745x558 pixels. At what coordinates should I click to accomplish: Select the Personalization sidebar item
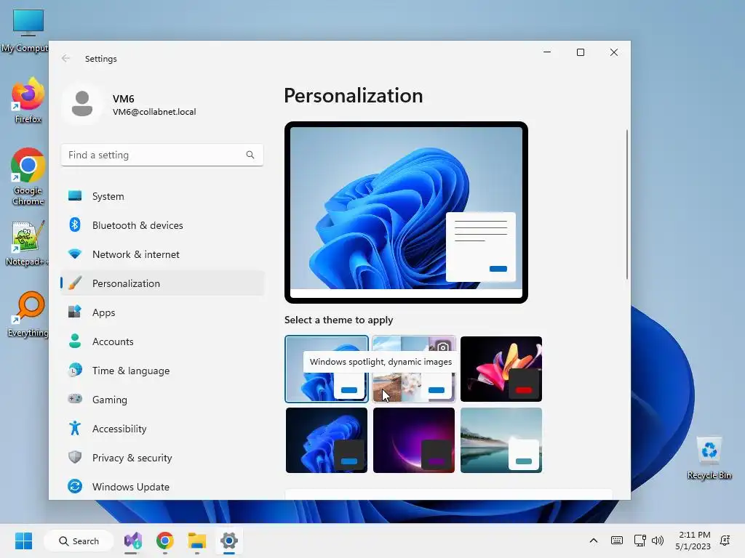click(x=162, y=283)
